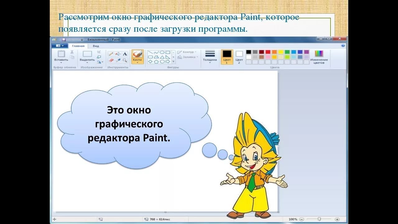
Task: Pick the pink color swatch
Action: pyautogui.click(x=268, y=57)
